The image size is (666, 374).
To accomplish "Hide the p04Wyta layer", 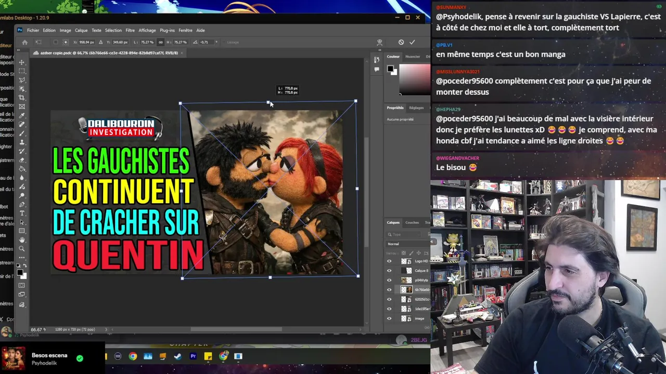I will [x=389, y=280].
